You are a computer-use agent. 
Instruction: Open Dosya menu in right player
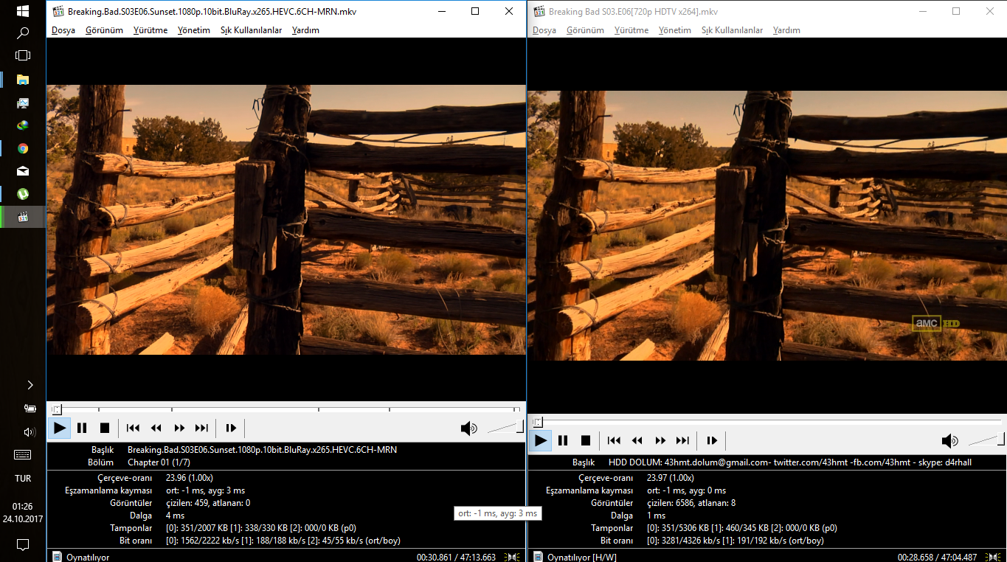(544, 30)
